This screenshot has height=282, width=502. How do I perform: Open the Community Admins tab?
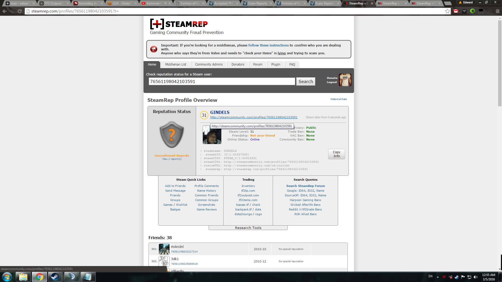[209, 64]
